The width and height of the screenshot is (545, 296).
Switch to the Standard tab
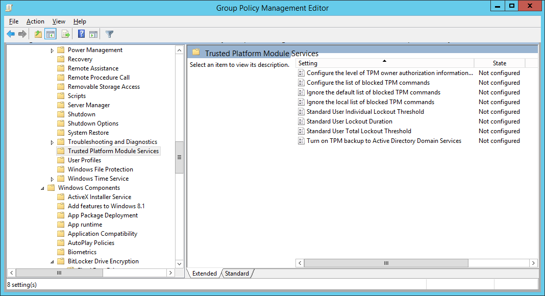click(x=236, y=273)
